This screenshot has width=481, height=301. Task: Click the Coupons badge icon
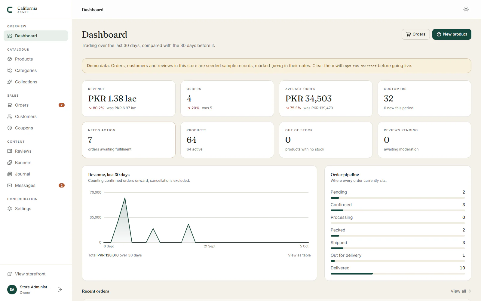point(10,128)
